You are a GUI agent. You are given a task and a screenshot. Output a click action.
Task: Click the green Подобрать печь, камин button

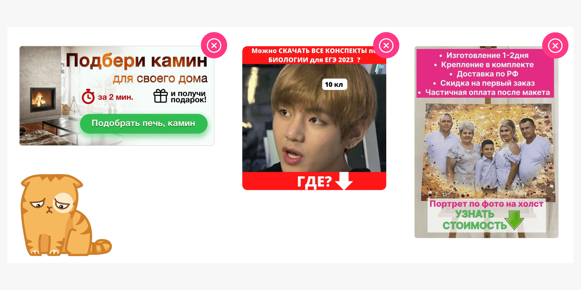click(144, 123)
